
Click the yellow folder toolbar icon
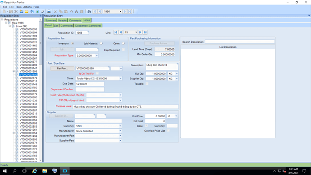click(27, 12)
